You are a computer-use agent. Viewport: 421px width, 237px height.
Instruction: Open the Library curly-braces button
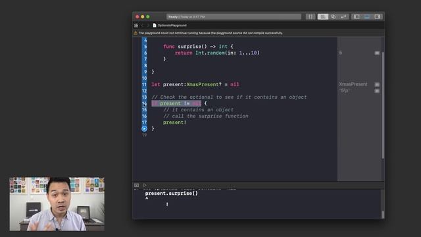(x=310, y=16)
